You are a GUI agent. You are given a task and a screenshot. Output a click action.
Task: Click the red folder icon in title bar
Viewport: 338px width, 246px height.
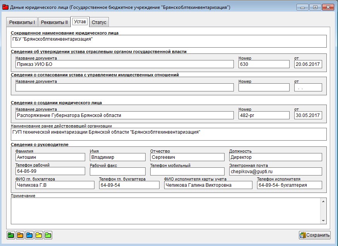click(5, 7)
